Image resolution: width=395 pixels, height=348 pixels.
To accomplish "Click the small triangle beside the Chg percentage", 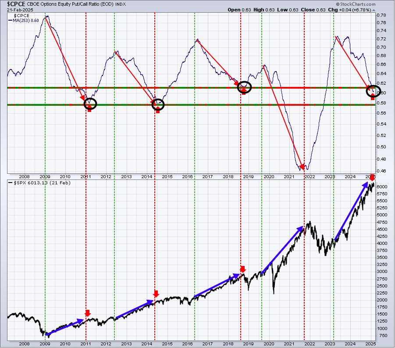I will click(x=374, y=11).
